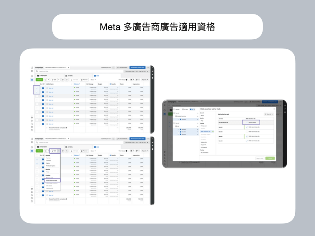Select URL parameters in dialog navigation list
This screenshot has height=236, width=315.
click(204, 152)
